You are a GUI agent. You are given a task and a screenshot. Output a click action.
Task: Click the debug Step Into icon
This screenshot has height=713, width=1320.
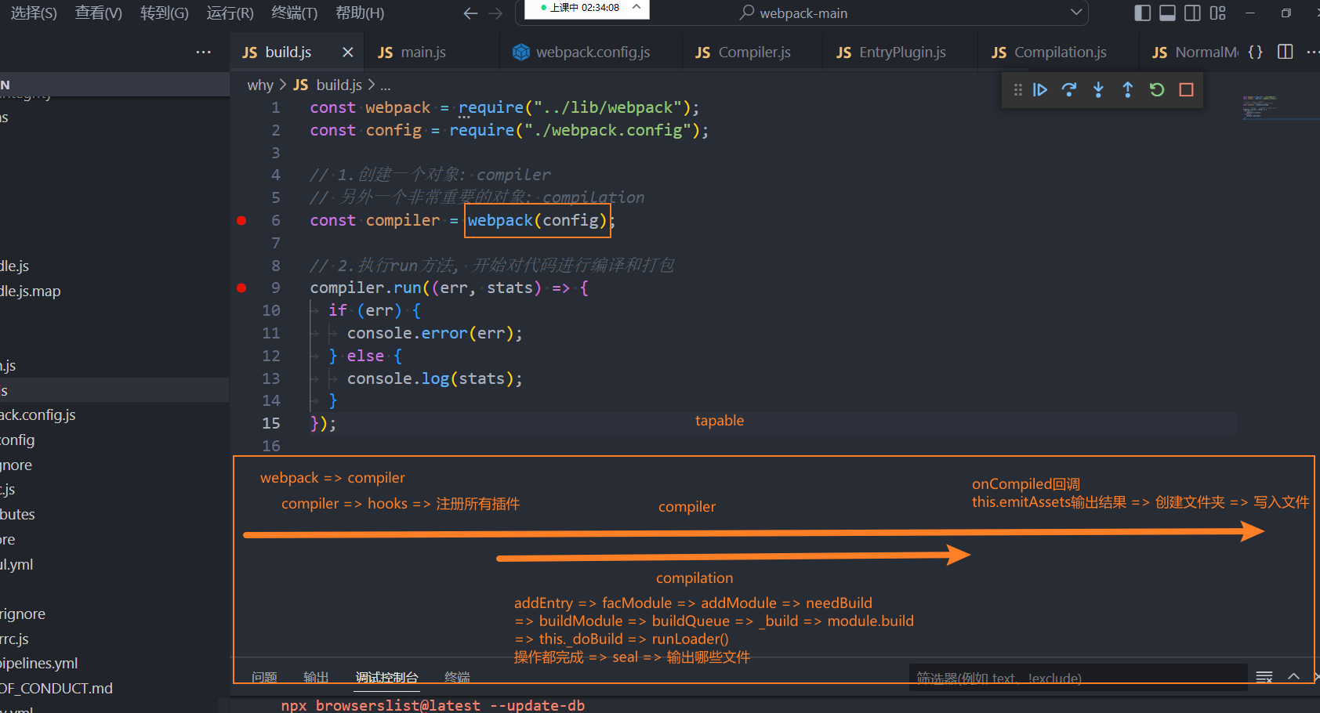1098,90
